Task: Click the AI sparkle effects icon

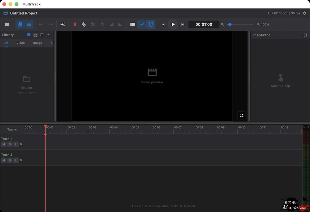Action: tap(63, 24)
